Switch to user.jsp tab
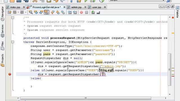 (x=97, y=7)
